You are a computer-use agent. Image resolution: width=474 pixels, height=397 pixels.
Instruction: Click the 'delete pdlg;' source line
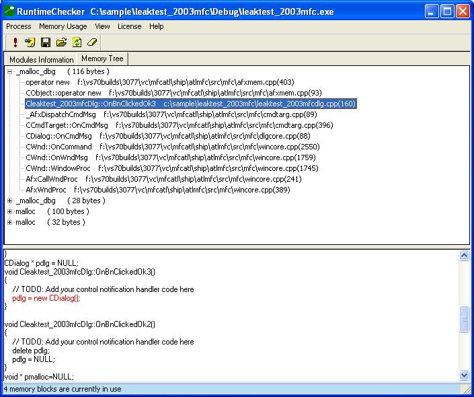[31, 351]
